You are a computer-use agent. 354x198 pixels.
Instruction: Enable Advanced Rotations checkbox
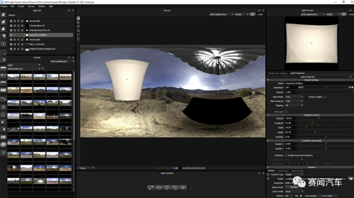click(286, 155)
